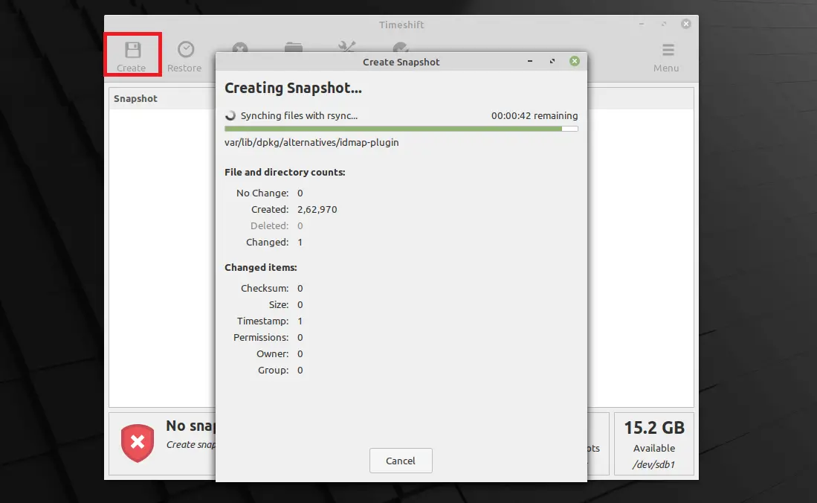
Task: Click the 'Owner:' label
Action: pyautogui.click(x=273, y=353)
